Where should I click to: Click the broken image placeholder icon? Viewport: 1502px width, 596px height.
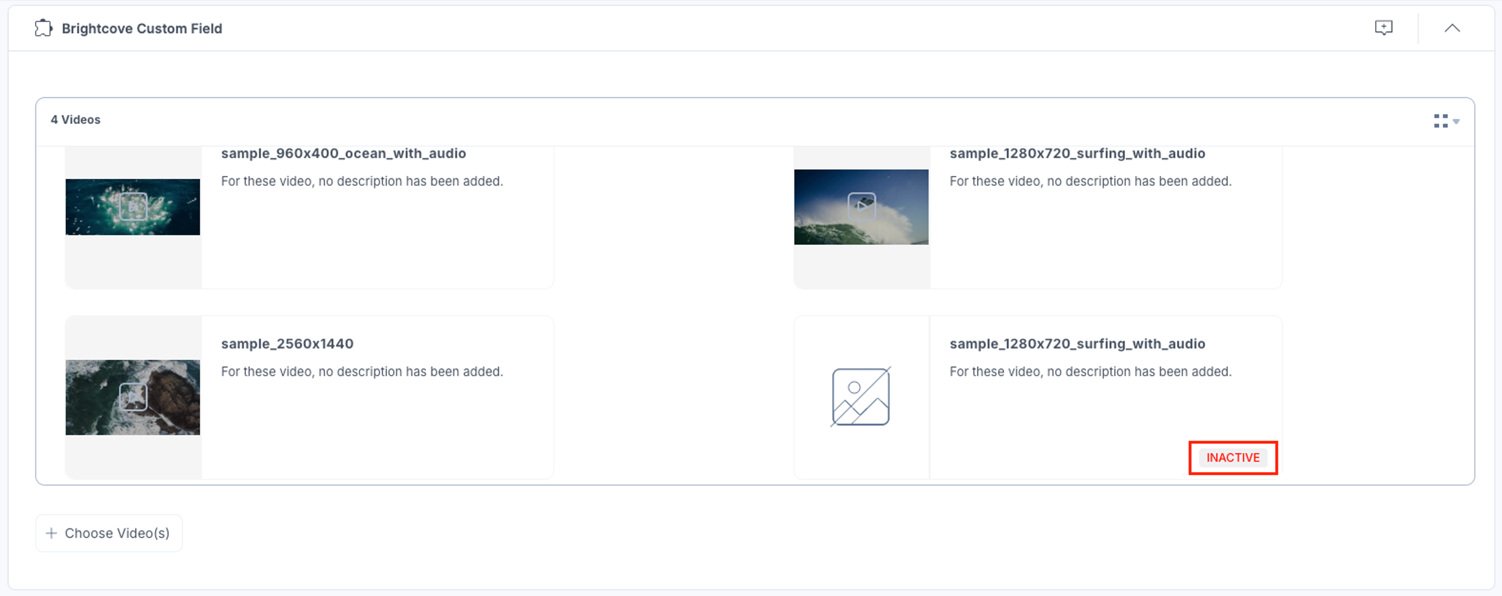tap(861, 397)
